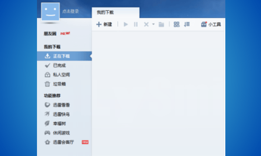Expand the delete options dropdown arrow
The image size is (261, 156).
point(153,24)
